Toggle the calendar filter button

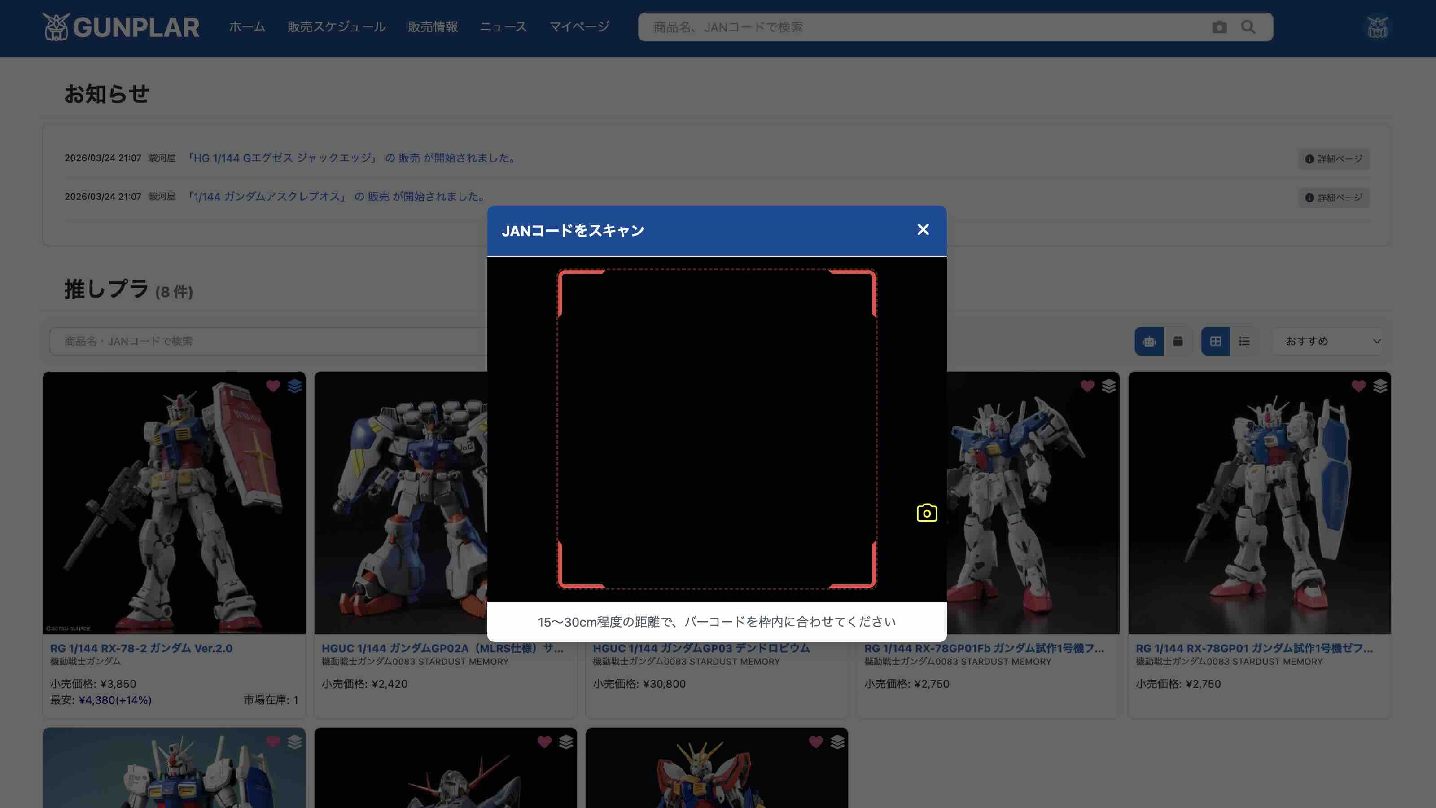(x=1178, y=341)
